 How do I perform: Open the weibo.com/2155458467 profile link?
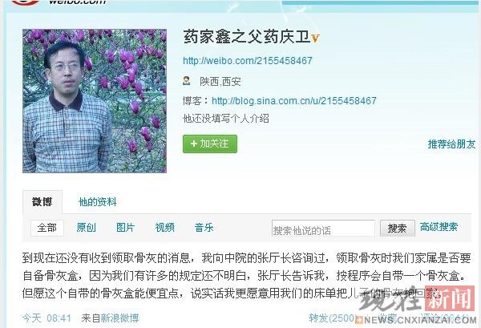click(248, 60)
